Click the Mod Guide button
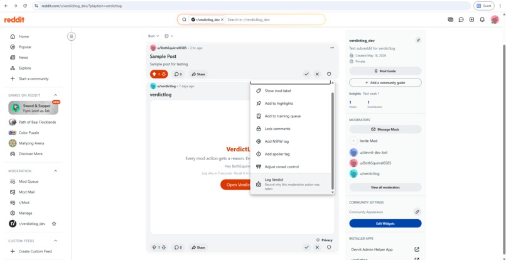This screenshot has width=506, height=260. tap(385, 71)
